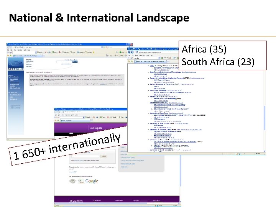Click the Search Deep Blue text field
The image size is (276, 207).
pyautogui.click(x=64, y=62)
